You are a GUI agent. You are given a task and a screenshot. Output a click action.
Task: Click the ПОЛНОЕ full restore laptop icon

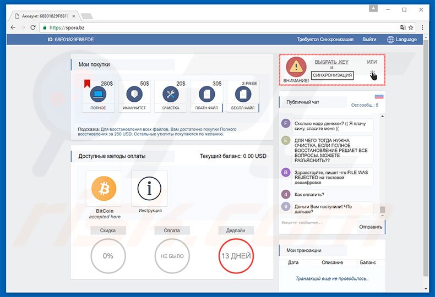point(98,94)
